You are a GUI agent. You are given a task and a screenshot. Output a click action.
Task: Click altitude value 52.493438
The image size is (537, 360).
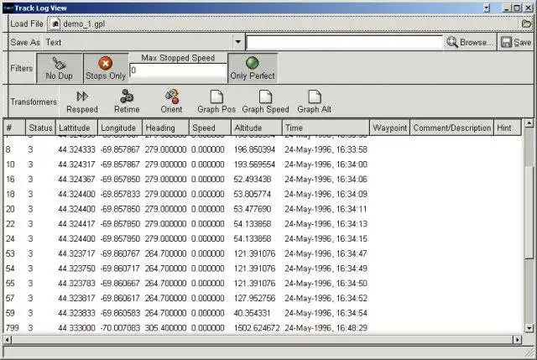(252, 179)
